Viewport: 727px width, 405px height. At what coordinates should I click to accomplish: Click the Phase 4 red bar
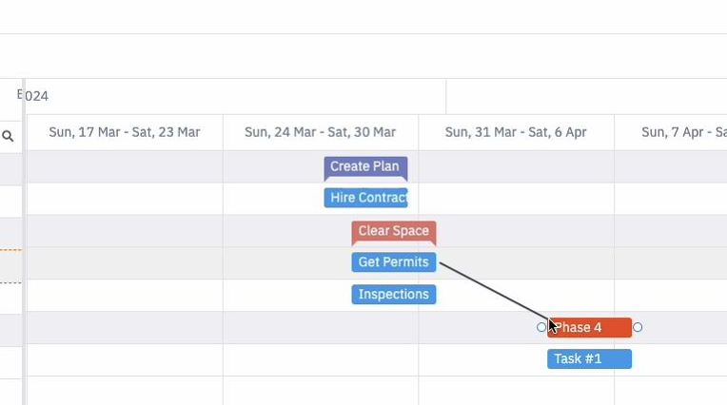pos(589,328)
